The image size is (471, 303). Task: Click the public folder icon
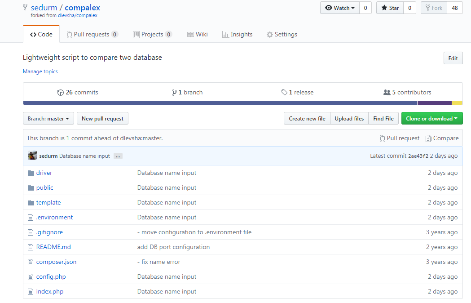(31, 188)
